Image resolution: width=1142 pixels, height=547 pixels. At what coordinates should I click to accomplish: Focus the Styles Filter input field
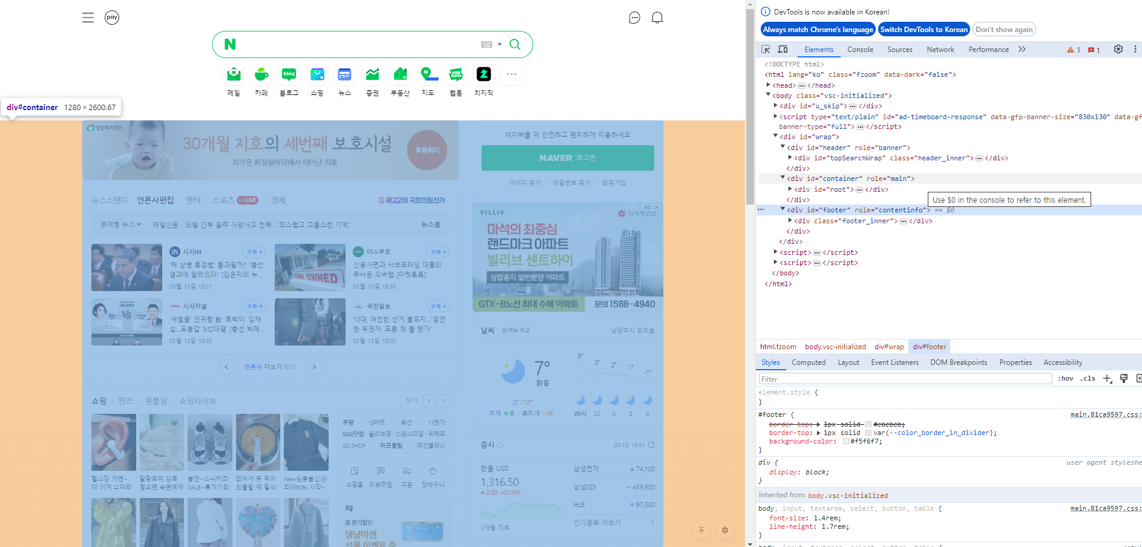coord(905,379)
